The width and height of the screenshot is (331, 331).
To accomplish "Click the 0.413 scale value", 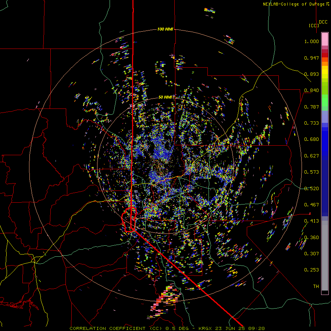I will (x=312, y=221).
